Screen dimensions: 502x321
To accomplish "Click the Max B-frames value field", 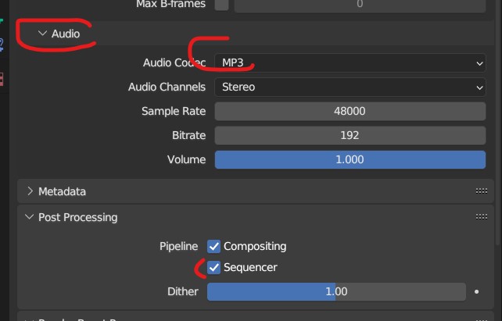I will pyautogui.click(x=360, y=5).
